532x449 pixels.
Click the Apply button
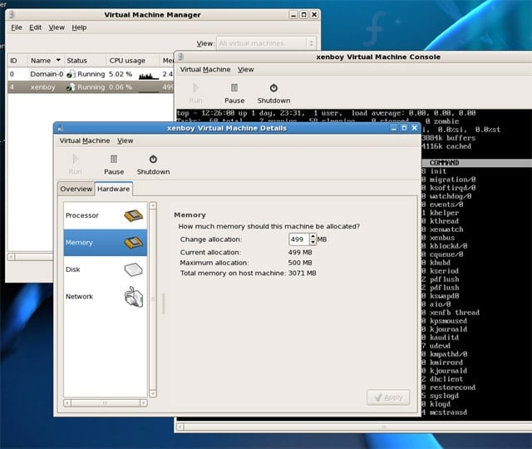(388, 397)
